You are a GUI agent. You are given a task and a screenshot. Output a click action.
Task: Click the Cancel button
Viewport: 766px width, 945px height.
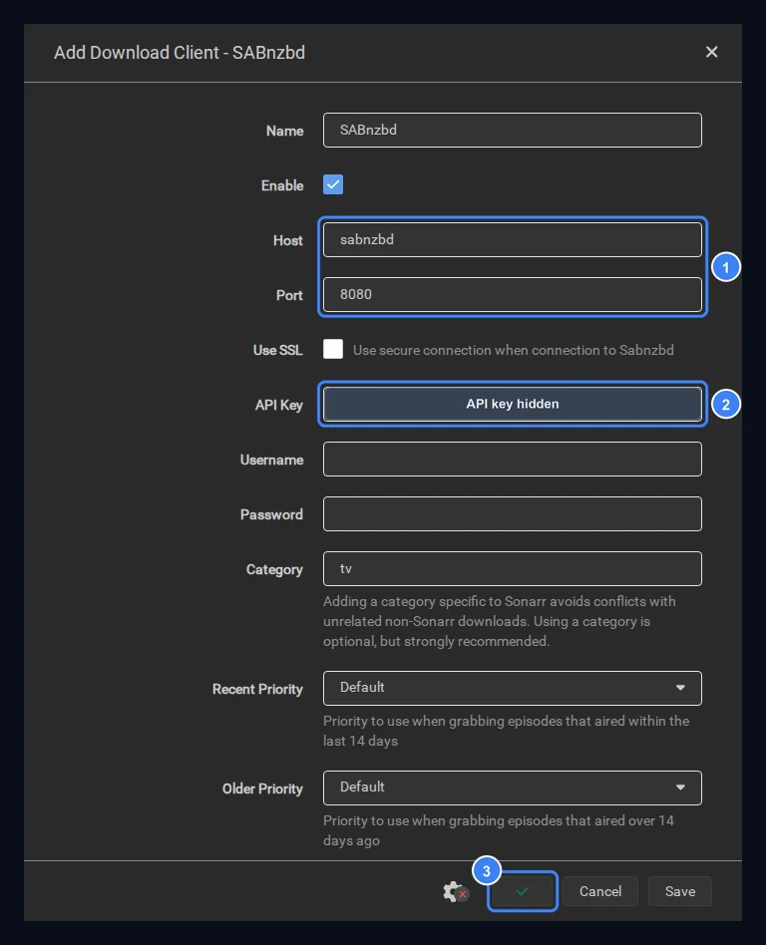[x=600, y=891]
